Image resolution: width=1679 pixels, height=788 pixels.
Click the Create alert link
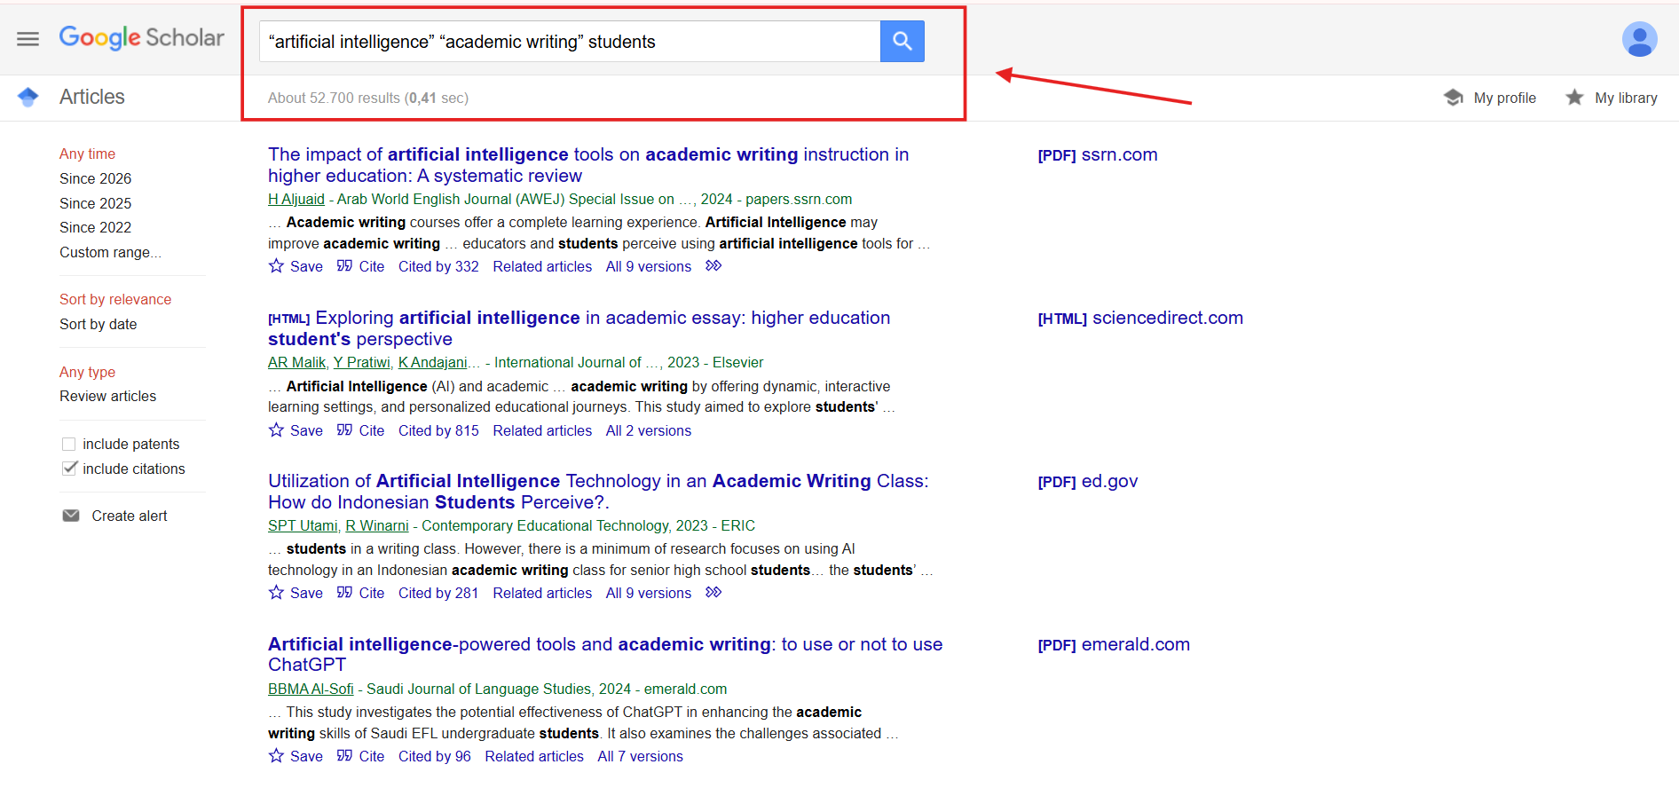[130, 516]
